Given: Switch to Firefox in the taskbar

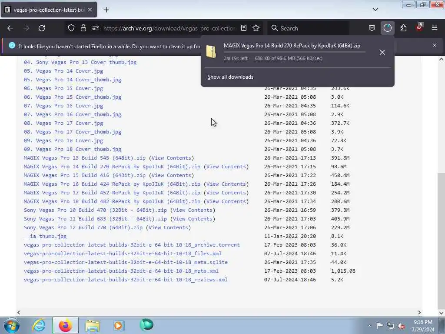Looking at the screenshot, I should [66, 325].
